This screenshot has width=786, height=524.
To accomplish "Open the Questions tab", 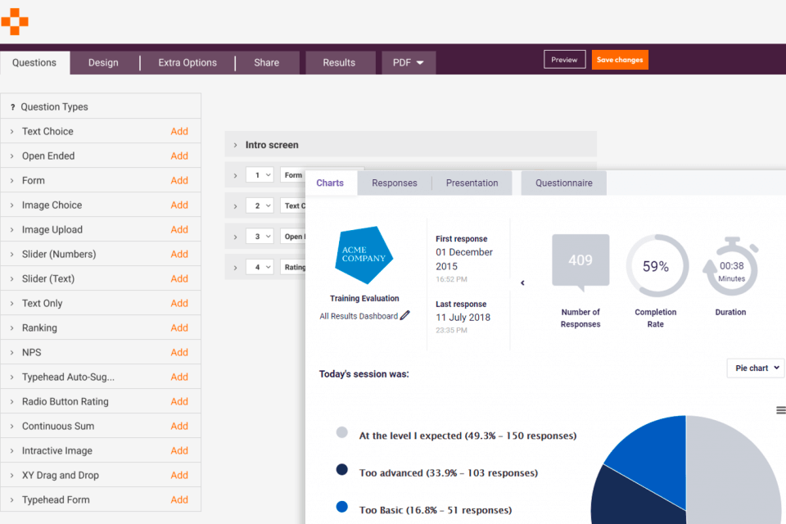I will (34, 63).
